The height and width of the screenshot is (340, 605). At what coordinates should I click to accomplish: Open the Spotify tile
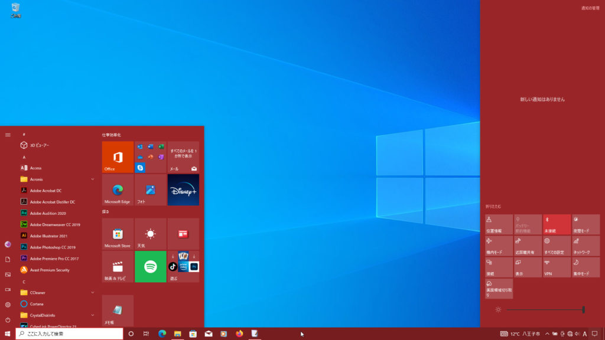click(150, 266)
